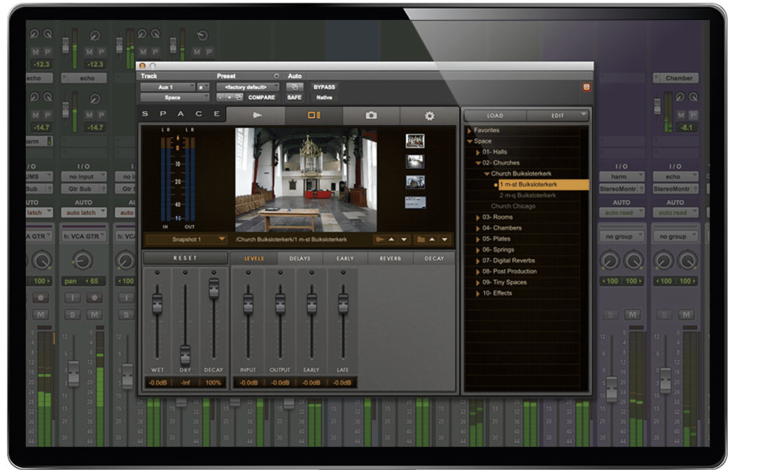
Task: Click the circular Preset menu icon
Action: point(276,76)
